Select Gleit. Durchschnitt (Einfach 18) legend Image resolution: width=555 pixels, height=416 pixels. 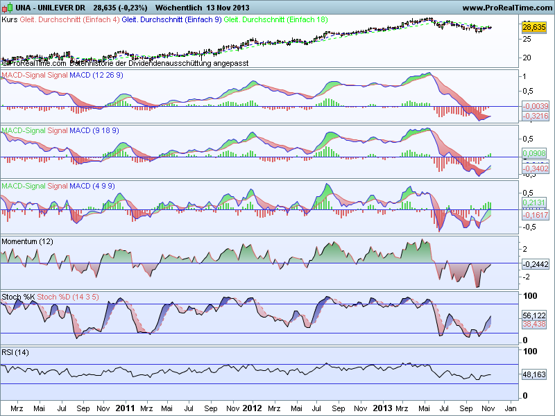275,19
